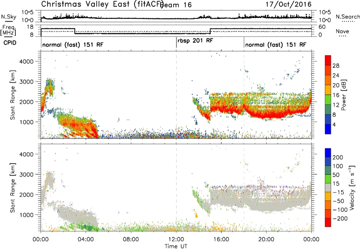Click the red bottom segment of Velocity color bar
This screenshot has width=360, height=249.
(x=328, y=222)
